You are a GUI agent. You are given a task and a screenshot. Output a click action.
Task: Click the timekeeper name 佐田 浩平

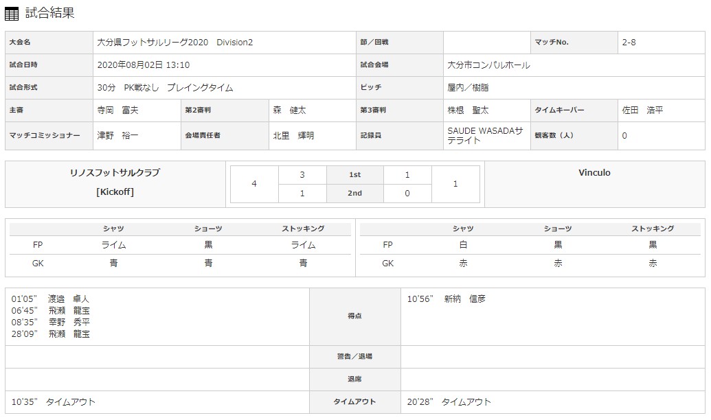(x=642, y=110)
